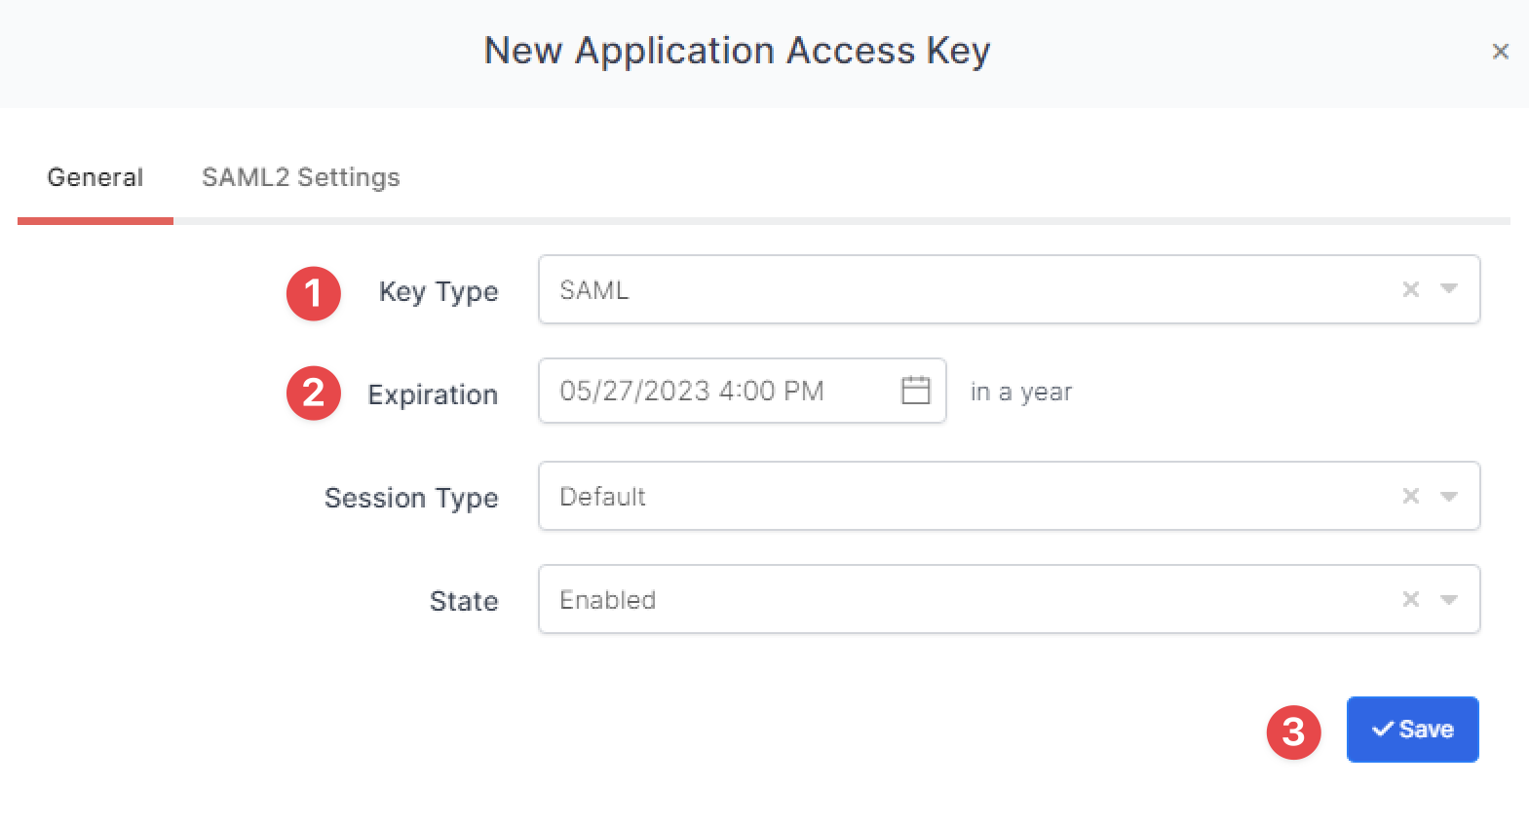This screenshot has width=1529, height=825.
Task: Clear the Session Type field value Default
Action: click(1410, 496)
